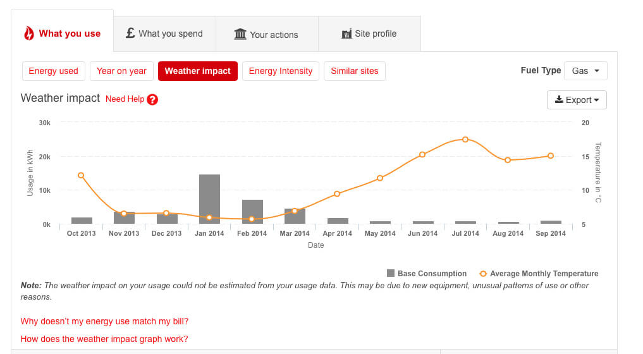Click the bank building icon
This screenshot has width=643, height=354.
pos(240,34)
